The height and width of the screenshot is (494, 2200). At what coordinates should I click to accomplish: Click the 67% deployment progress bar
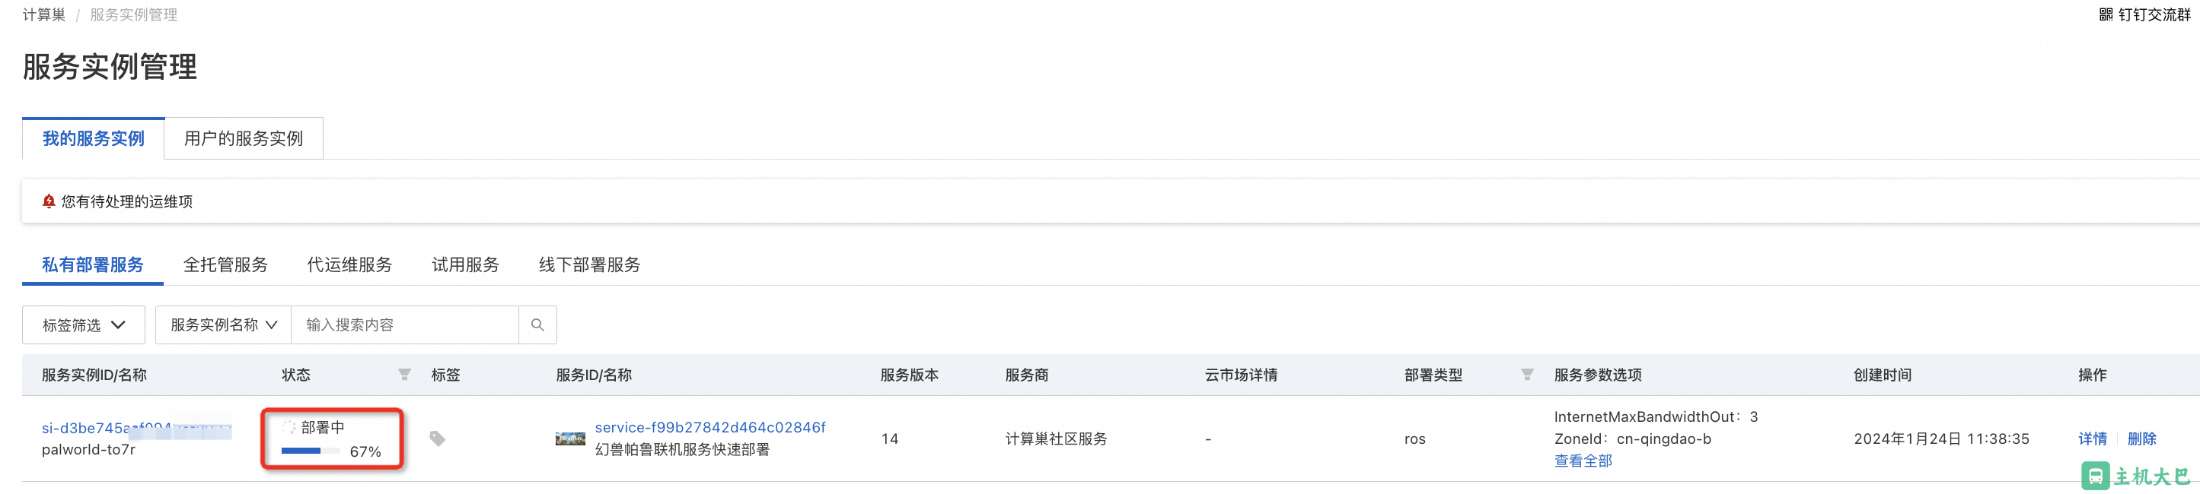tap(310, 451)
